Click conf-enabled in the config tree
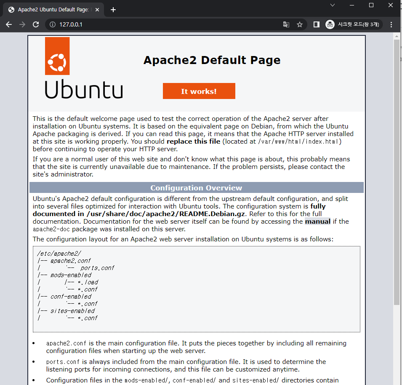This screenshot has height=385, width=402. (x=71, y=297)
